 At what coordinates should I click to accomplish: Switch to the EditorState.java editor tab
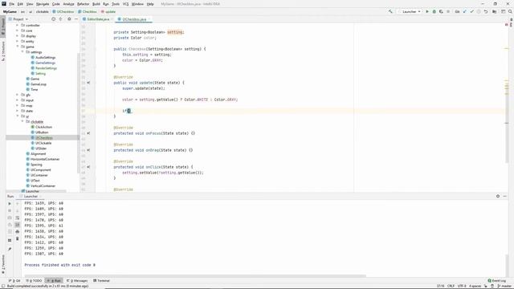coord(98,19)
